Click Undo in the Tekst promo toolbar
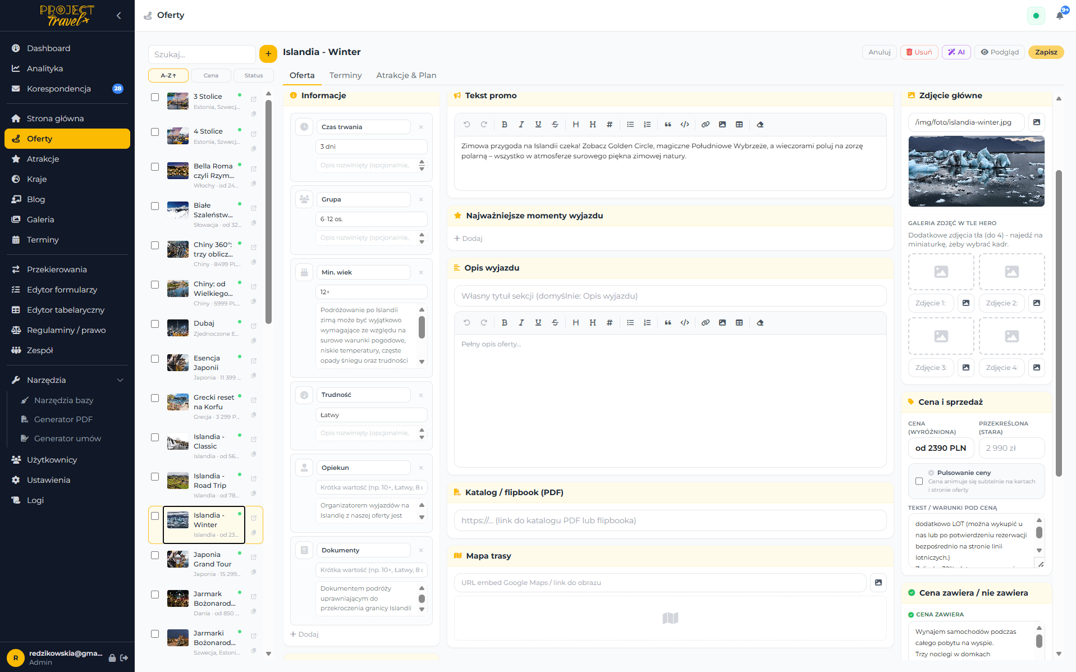 pyautogui.click(x=466, y=125)
